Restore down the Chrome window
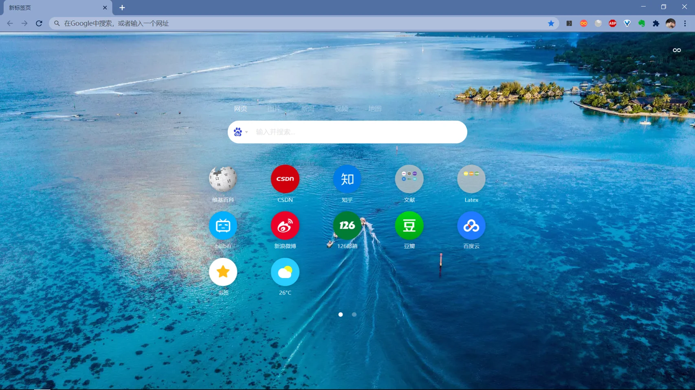The width and height of the screenshot is (695, 390). pos(664,7)
